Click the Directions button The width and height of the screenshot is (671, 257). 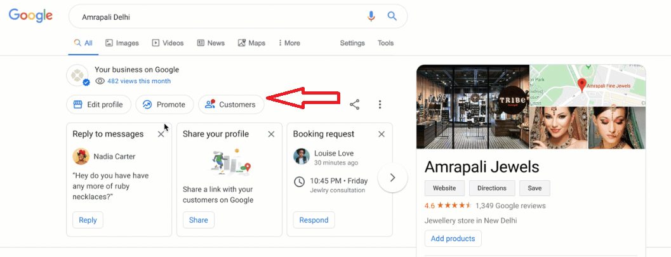point(492,188)
